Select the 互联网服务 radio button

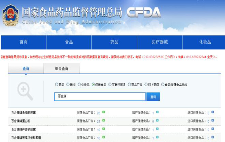[x=110, y=85]
